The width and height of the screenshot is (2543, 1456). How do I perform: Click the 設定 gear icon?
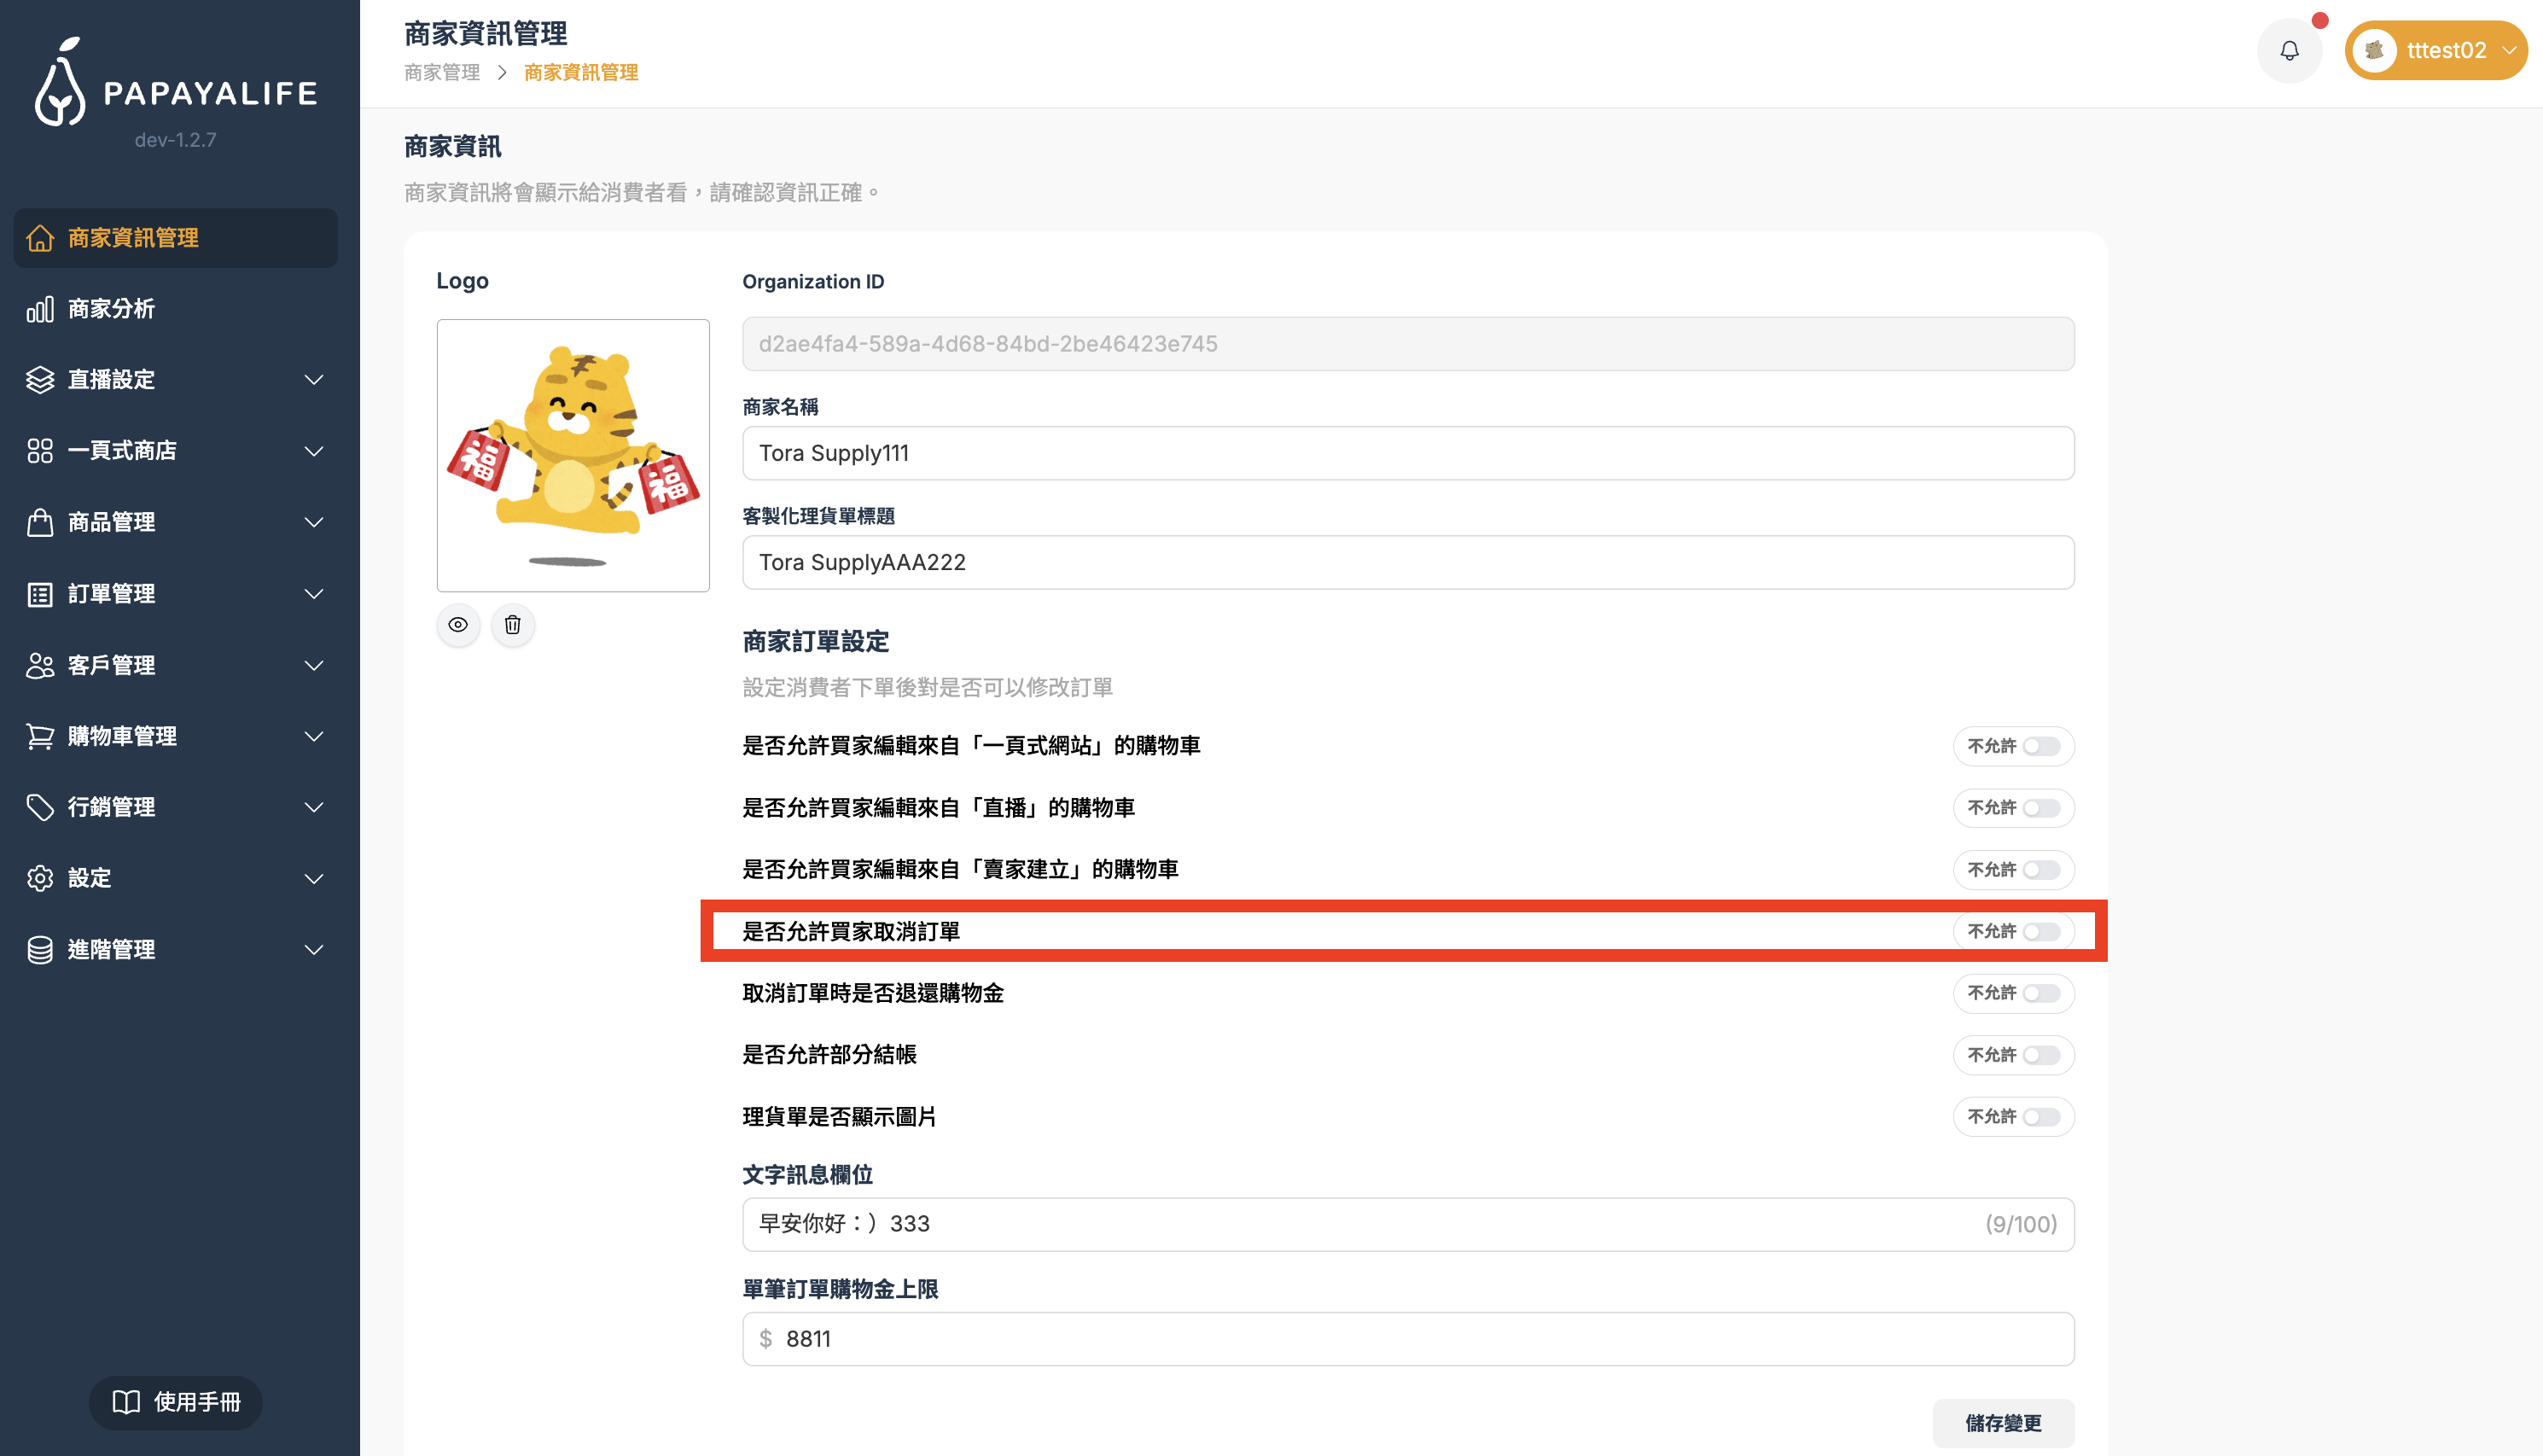40,878
